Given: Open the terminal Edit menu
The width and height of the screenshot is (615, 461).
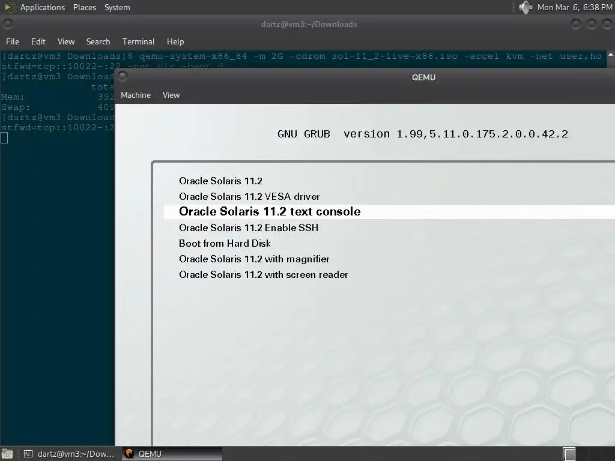Looking at the screenshot, I should click(38, 41).
